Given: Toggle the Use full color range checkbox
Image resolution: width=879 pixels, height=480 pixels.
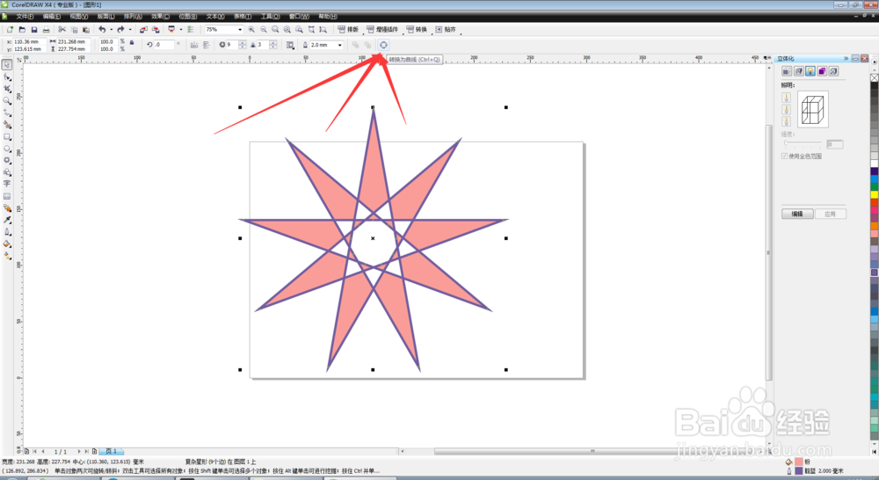Looking at the screenshot, I should [x=784, y=156].
